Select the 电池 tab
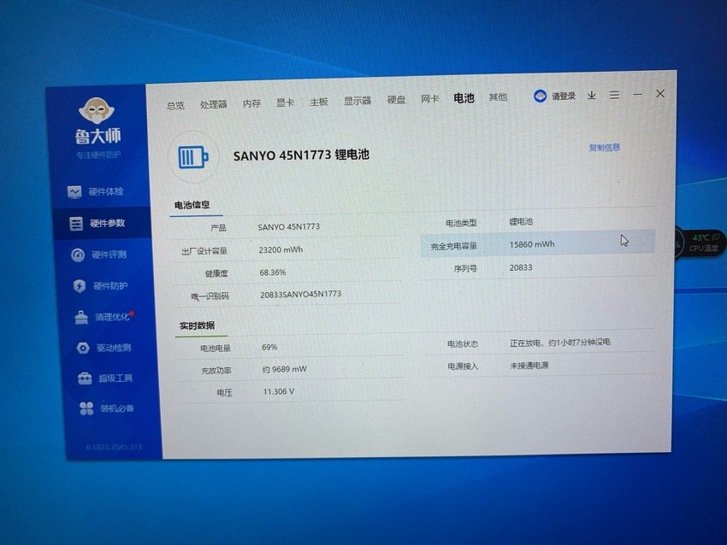The image size is (727, 545). 464,97
